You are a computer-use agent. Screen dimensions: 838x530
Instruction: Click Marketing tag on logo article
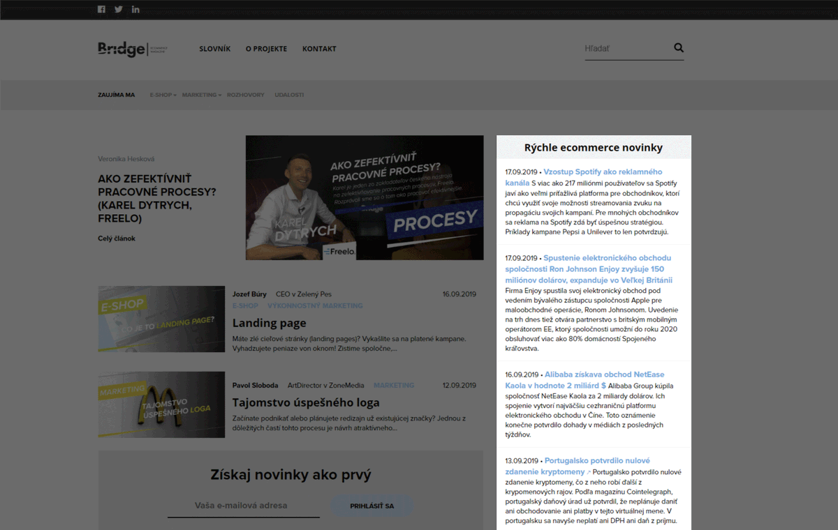394,385
